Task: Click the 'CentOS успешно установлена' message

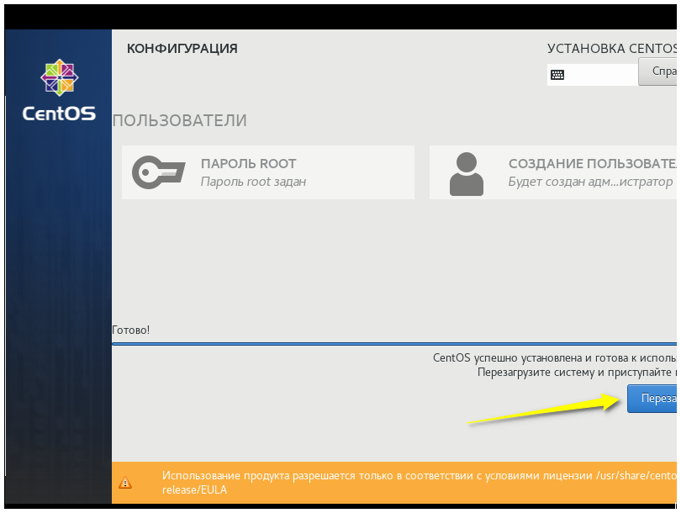Action: pyautogui.click(x=555, y=358)
